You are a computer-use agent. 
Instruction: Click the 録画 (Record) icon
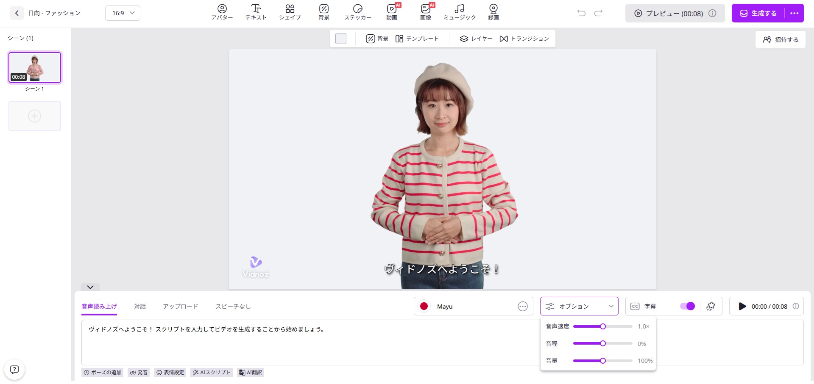(x=493, y=12)
